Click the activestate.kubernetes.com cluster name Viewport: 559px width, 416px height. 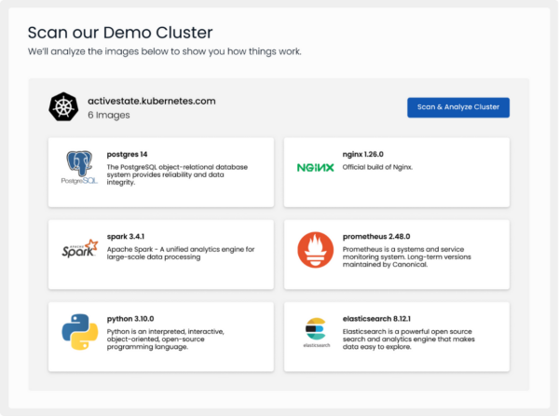pyautogui.click(x=151, y=100)
